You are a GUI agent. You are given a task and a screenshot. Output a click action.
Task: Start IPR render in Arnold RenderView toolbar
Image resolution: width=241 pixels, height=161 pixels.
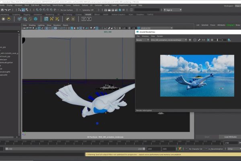click(190, 40)
